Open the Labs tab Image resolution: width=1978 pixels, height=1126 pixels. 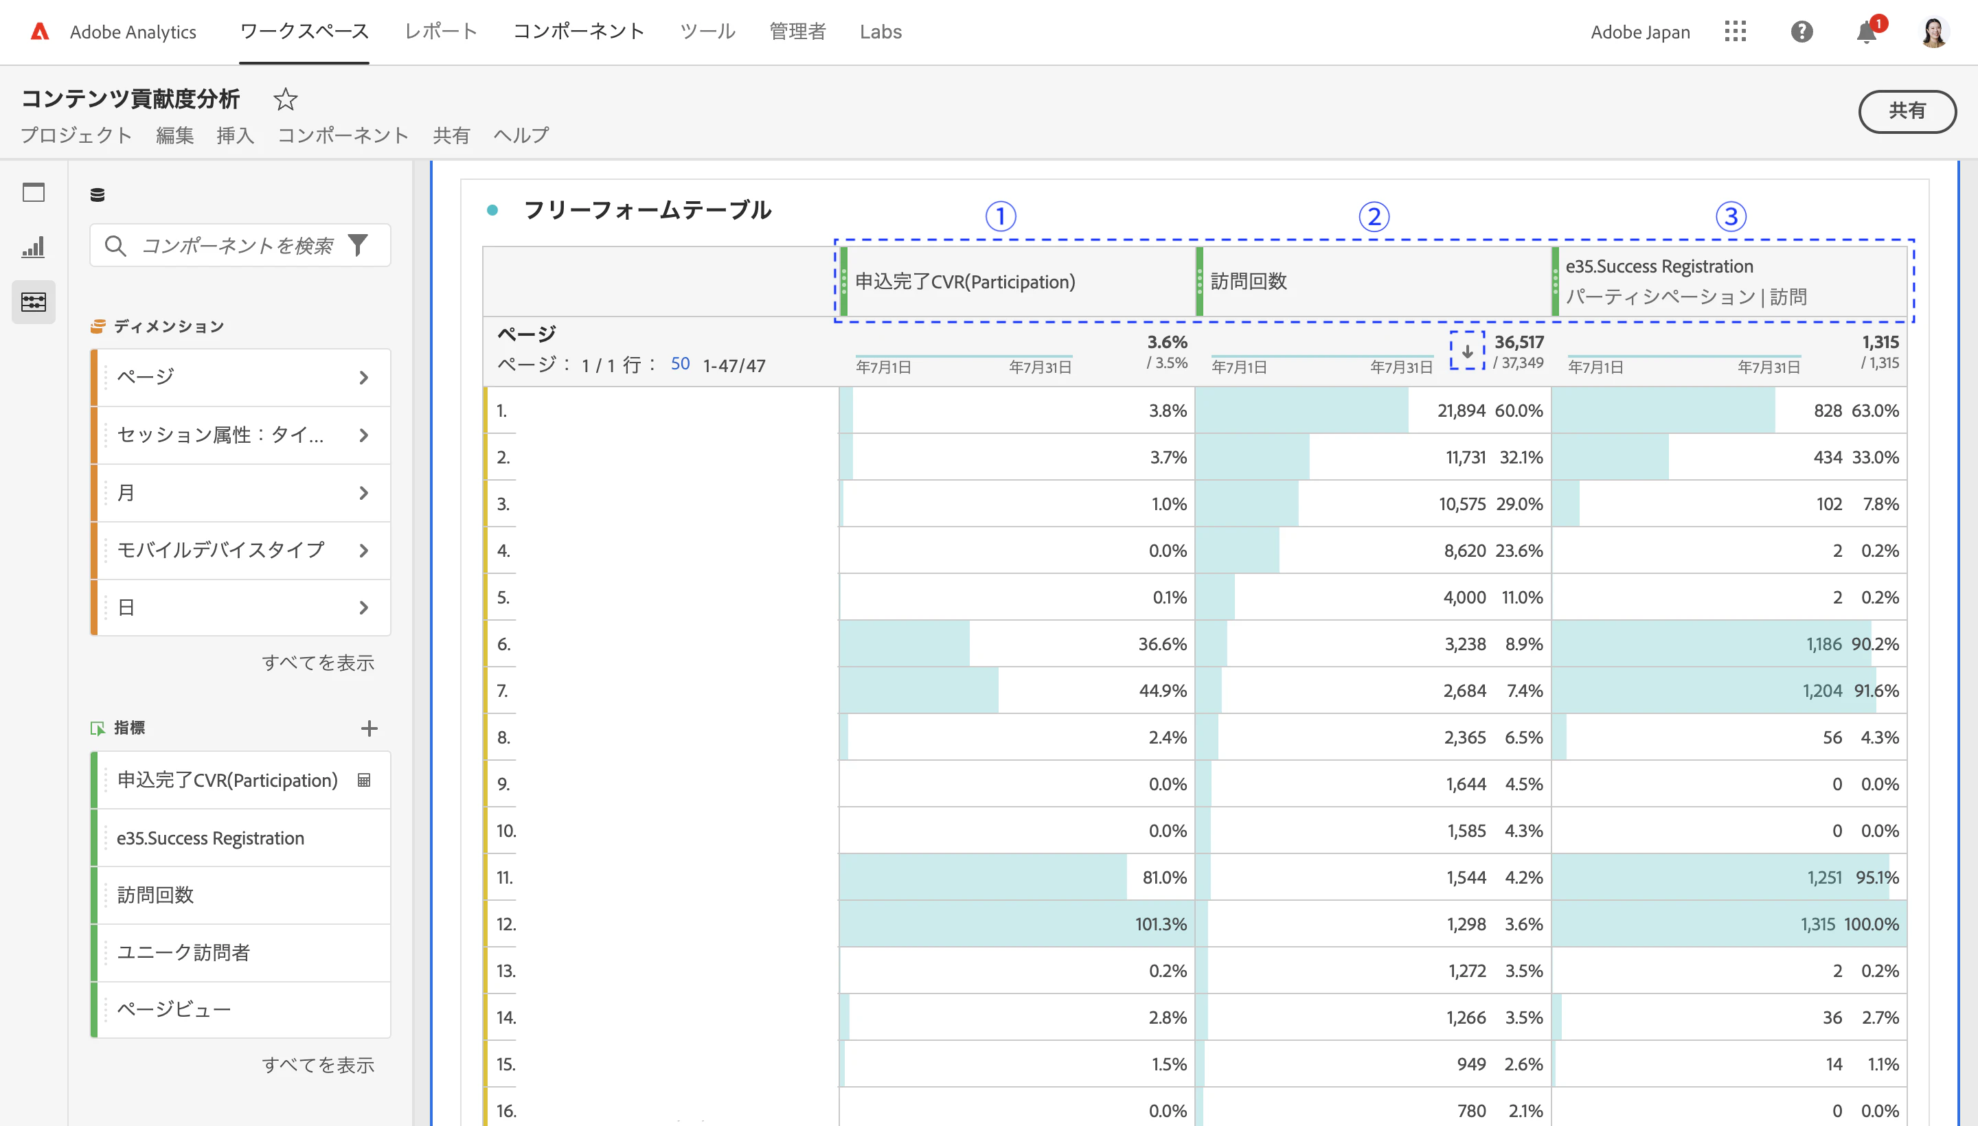880,32
